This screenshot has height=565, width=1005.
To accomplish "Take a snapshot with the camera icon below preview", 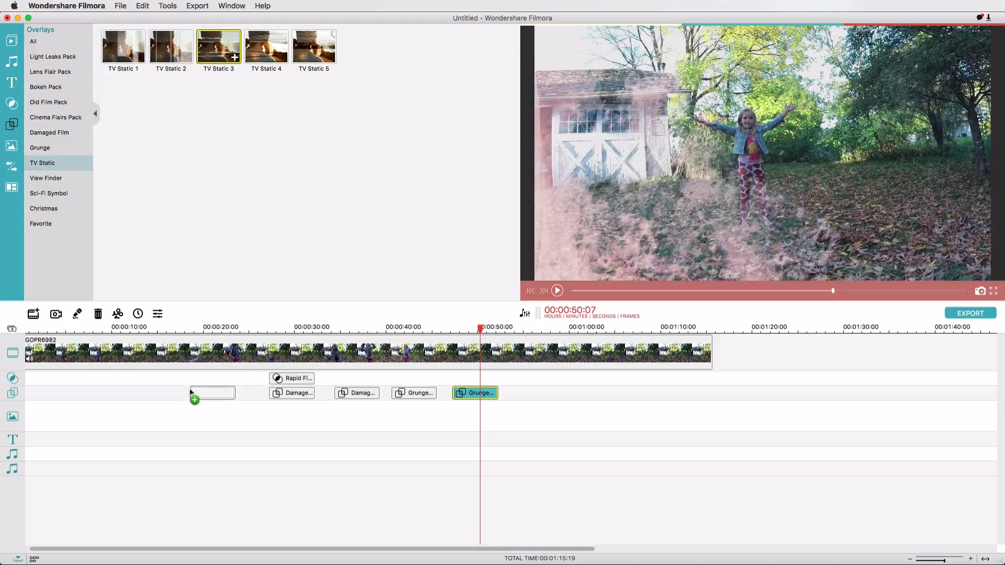I will click(980, 291).
